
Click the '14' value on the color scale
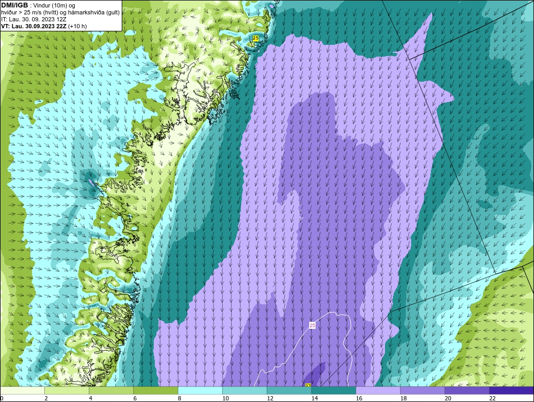click(315, 398)
